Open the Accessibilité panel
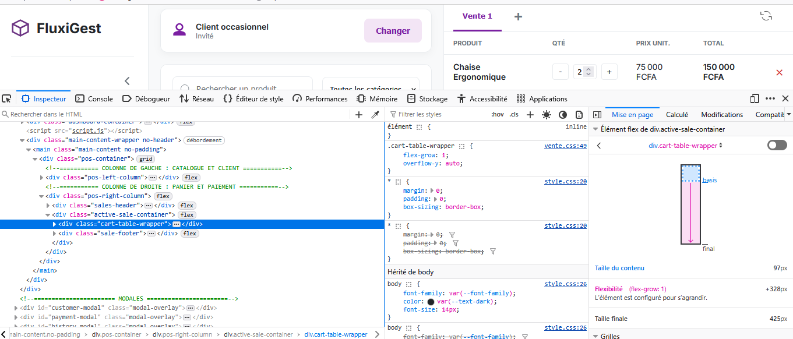Screen dimensions: 793x339 point(482,98)
